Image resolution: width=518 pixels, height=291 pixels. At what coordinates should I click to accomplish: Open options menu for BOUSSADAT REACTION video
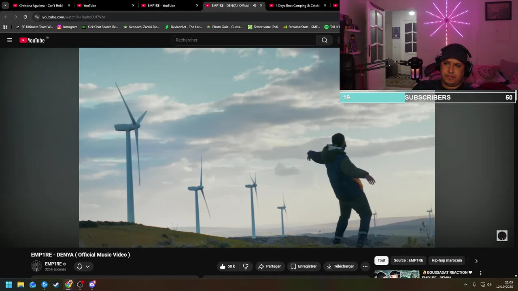(481, 273)
